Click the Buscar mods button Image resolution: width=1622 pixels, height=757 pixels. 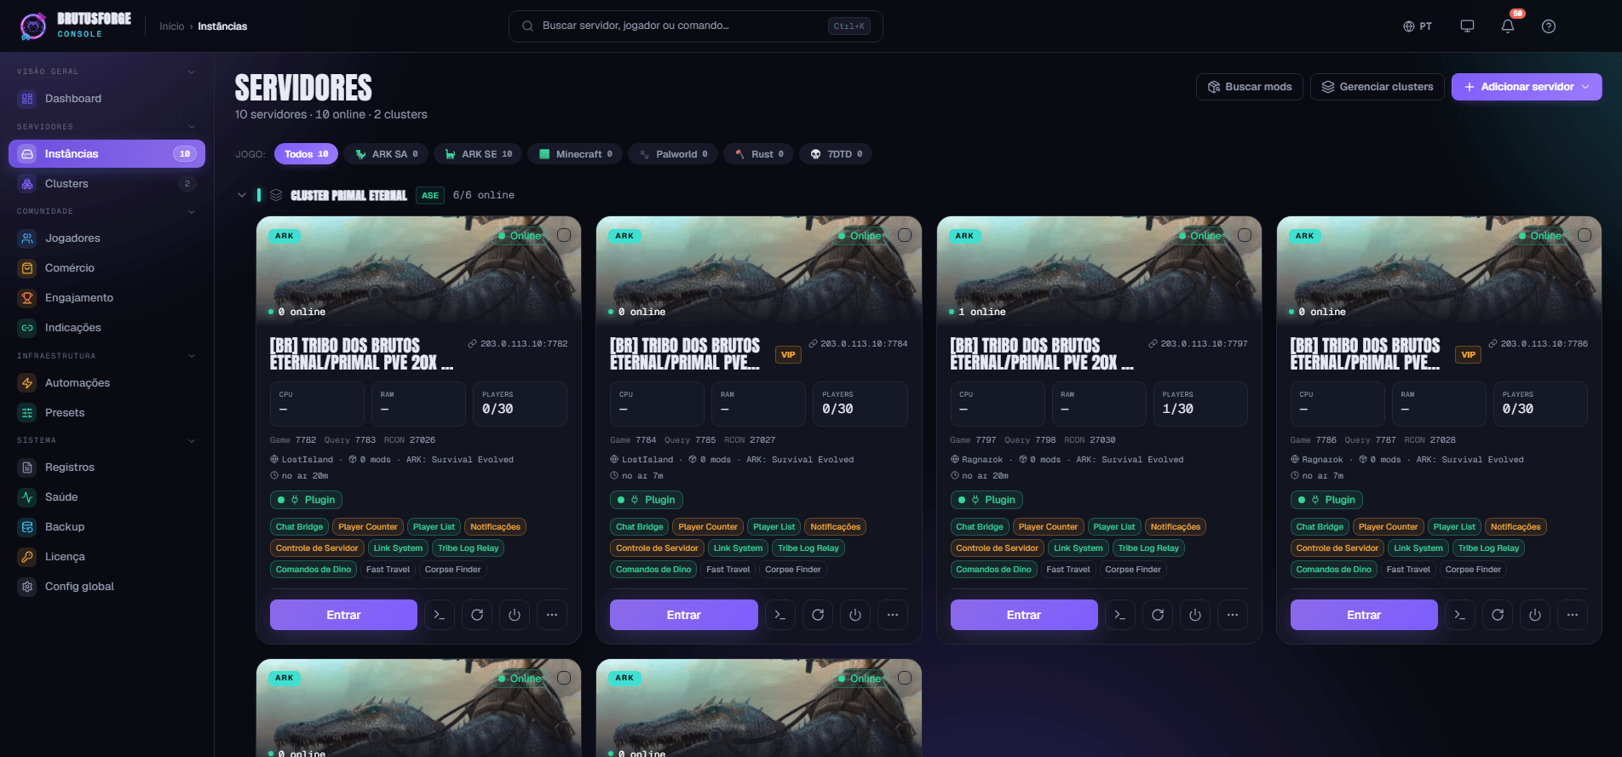1250,87
